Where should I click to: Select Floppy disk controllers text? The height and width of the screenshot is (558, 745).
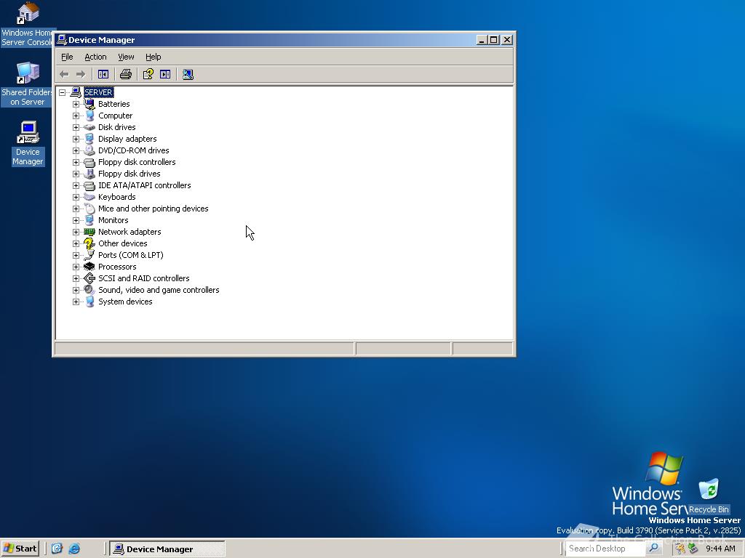point(137,162)
